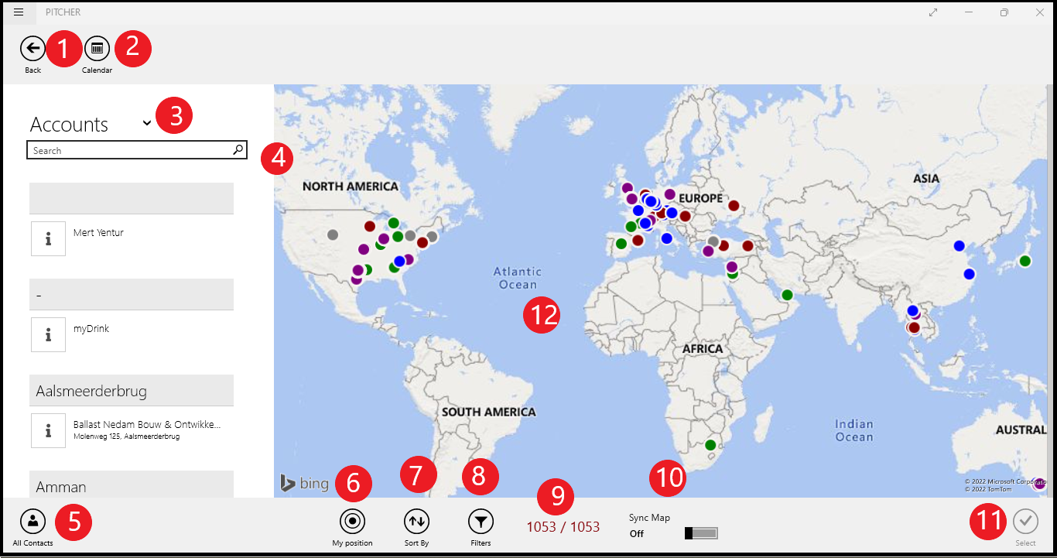
Task: Toggle Sync Map on
Action: click(701, 532)
